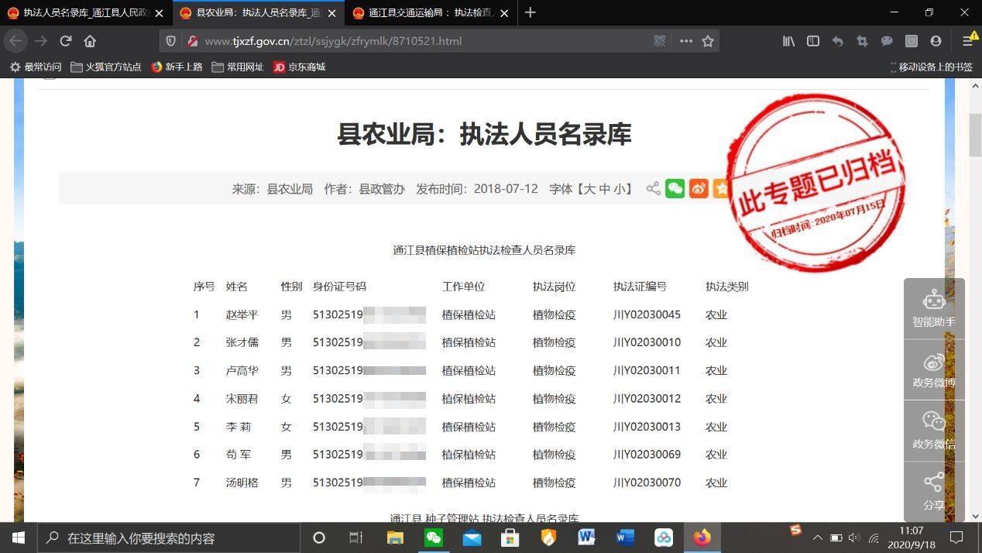The height and width of the screenshot is (553, 982).
Task: Click the 执法证编号 column header
Action: click(640, 287)
